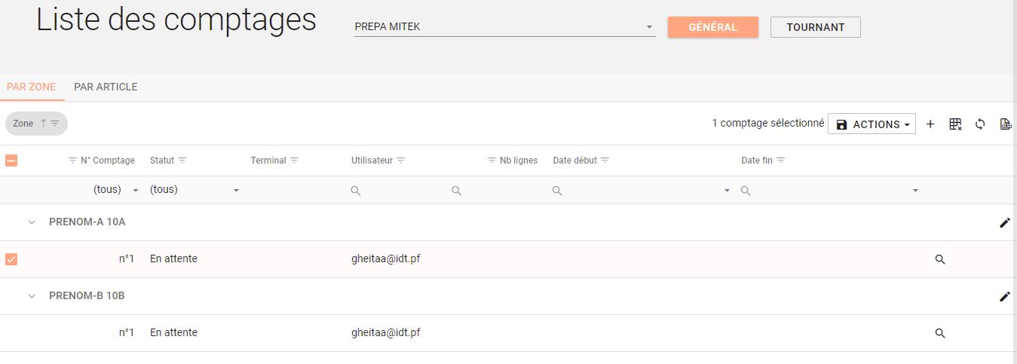Click the Général button

(x=712, y=27)
